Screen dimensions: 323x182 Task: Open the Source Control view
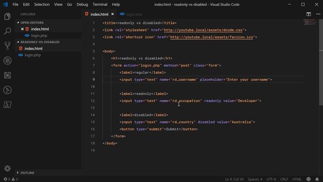tap(7, 46)
